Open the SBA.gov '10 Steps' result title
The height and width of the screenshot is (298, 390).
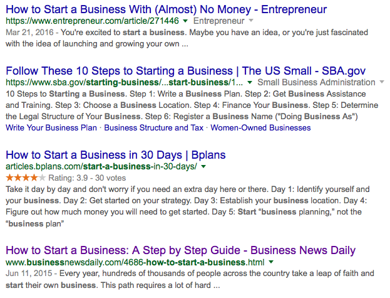[185, 70]
